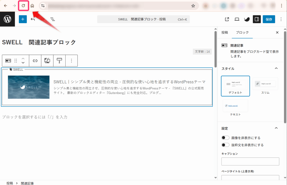Click the WordPress logo to exit editor
Viewport: 287px width, 185px height.
point(7,19)
